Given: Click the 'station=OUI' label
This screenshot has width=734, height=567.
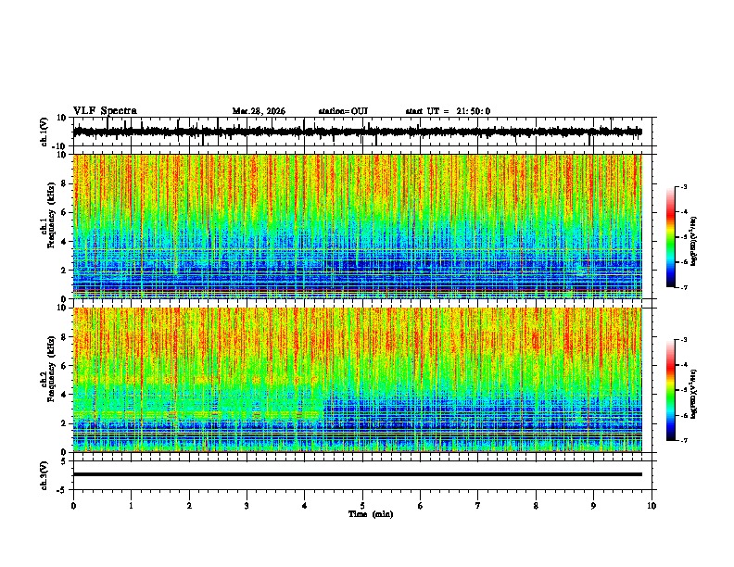Looking at the screenshot, I should (343, 111).
